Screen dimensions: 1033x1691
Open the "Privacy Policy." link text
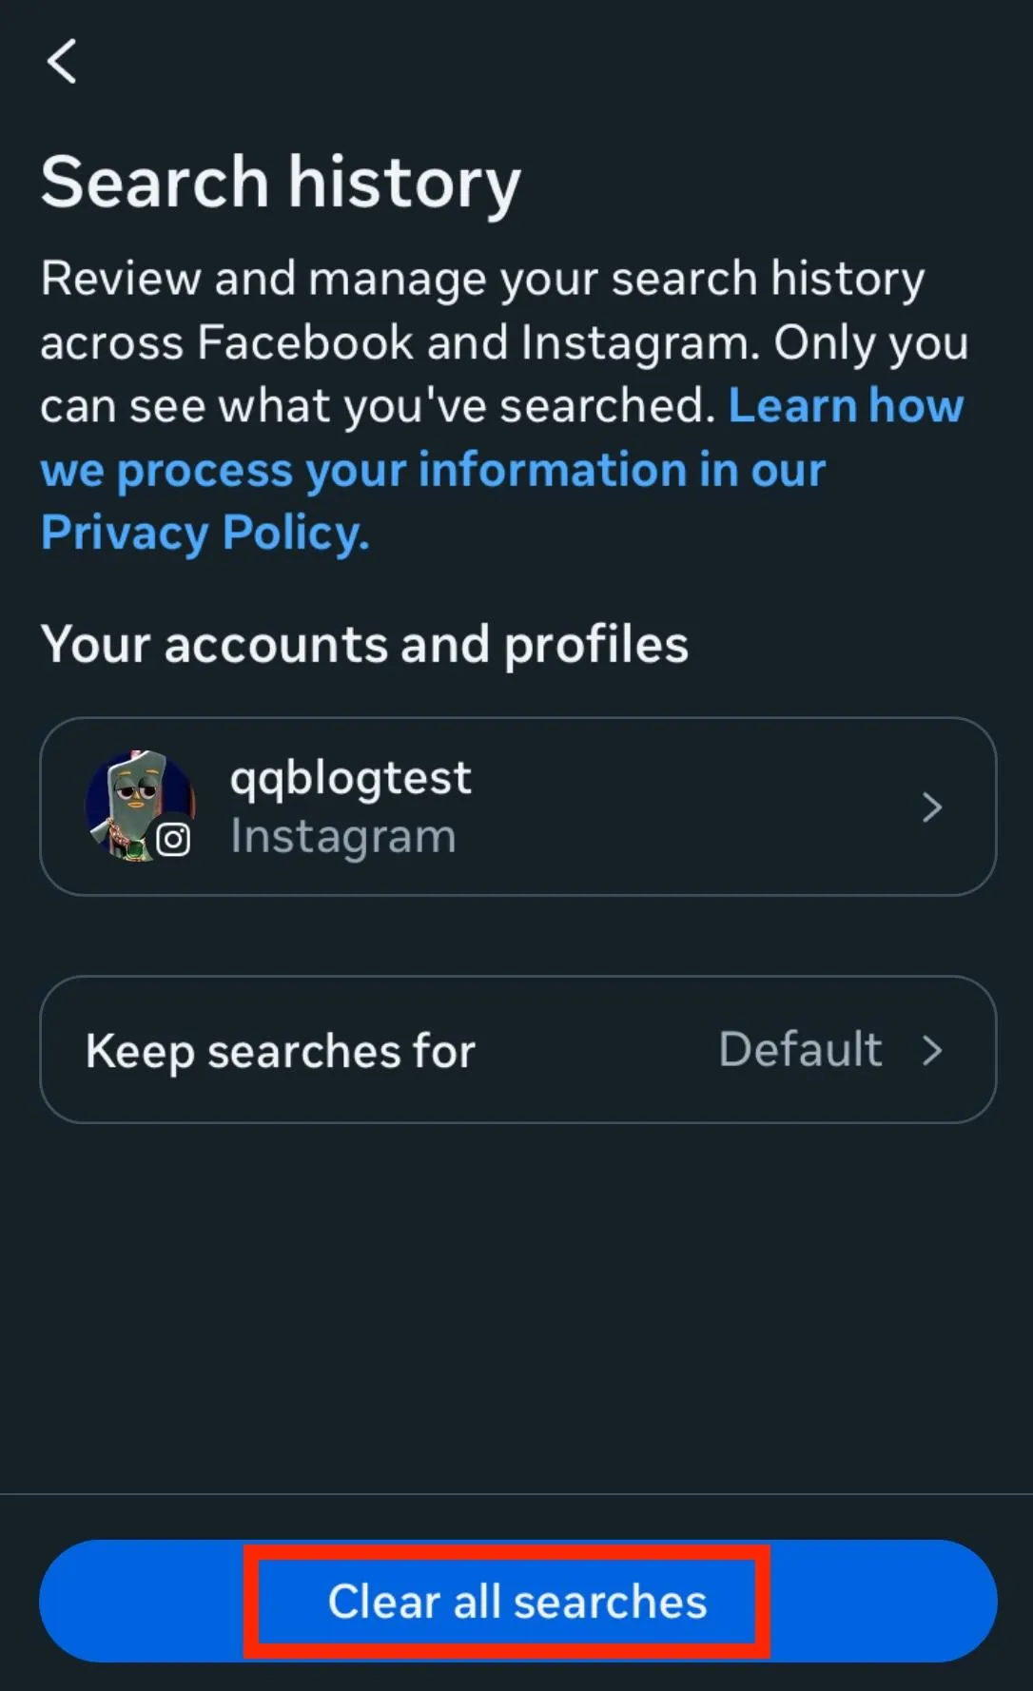(205, 533)
